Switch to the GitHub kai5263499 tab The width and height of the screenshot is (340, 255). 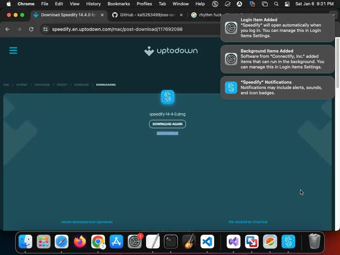pyautogui.click(x=147, y=15)
